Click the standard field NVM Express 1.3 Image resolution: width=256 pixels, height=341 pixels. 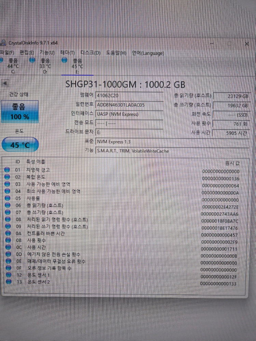(x=172, y=142)
